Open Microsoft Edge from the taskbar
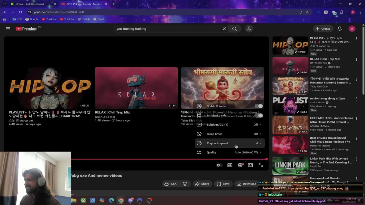The height and width of the screenshot is (205, 365). (x=111, y=200)
